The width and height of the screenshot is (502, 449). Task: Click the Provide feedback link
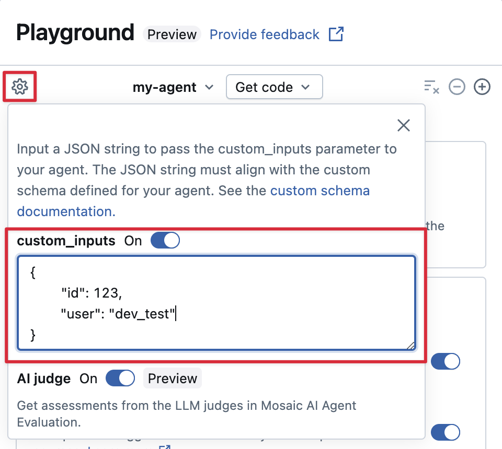pyautogui.click(x=264, y=34)
